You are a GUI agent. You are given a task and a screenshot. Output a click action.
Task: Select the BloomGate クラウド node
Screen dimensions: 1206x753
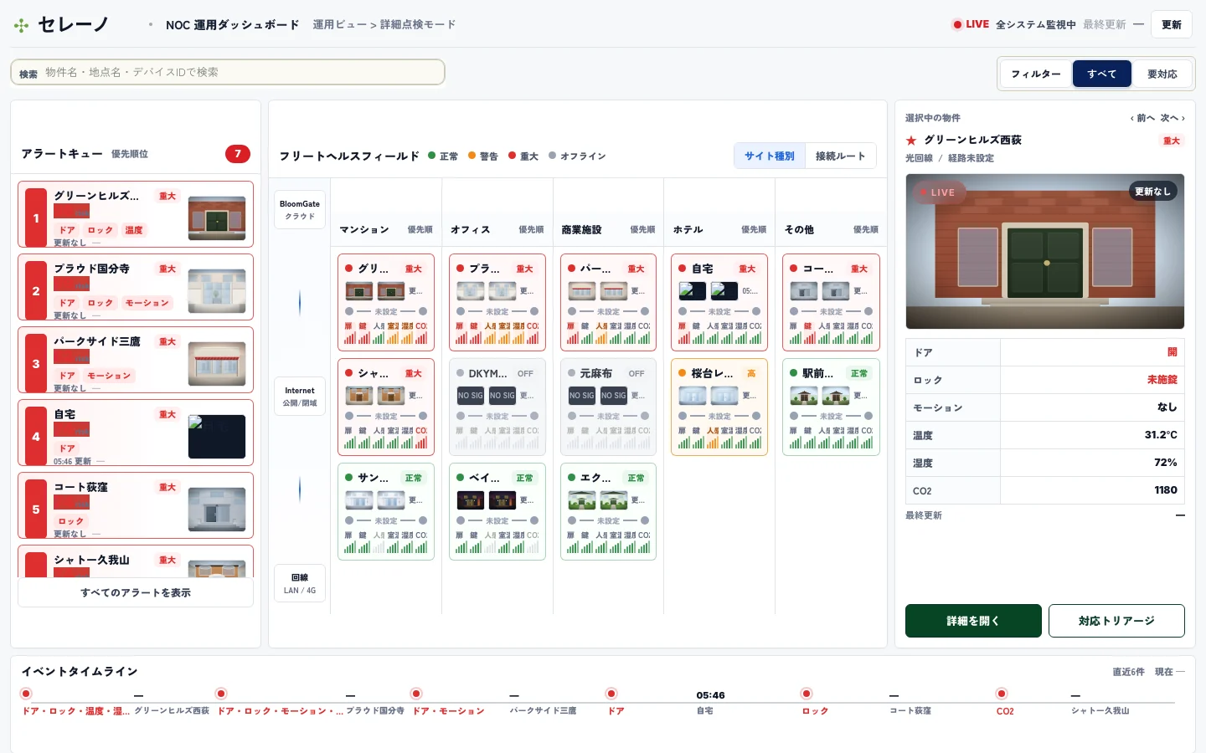300,210
